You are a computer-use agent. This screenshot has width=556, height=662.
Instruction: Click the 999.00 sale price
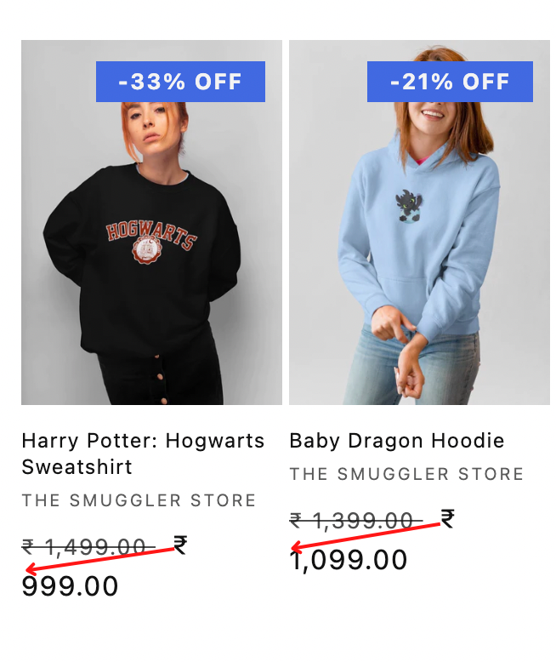(70, 586)
